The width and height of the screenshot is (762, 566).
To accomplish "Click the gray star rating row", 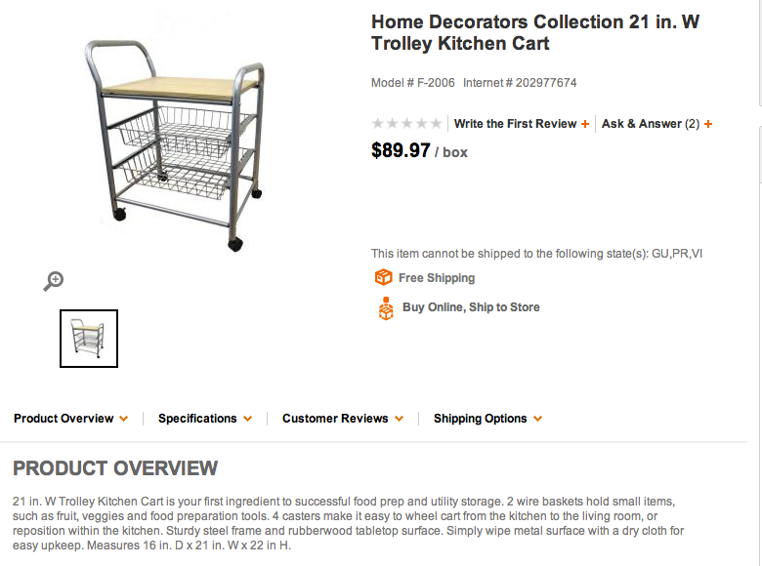I will pyautogui.click(x=406, y=123).
